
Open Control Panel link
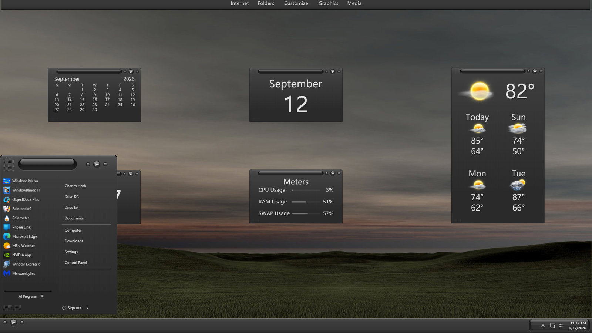(76, 263)
